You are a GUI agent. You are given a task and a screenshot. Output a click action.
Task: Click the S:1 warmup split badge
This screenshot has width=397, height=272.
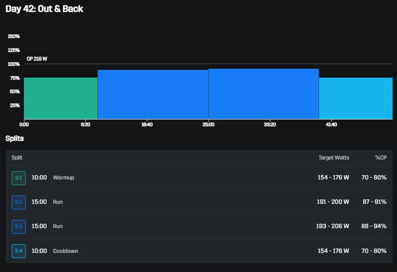point(19,178)
